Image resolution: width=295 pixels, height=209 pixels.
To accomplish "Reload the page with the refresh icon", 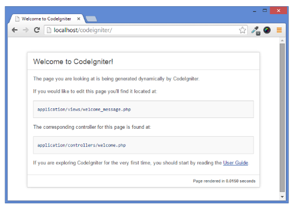I will (x=37, y=30).
